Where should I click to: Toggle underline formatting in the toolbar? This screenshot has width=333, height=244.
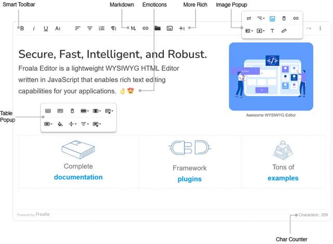[46, 29]
